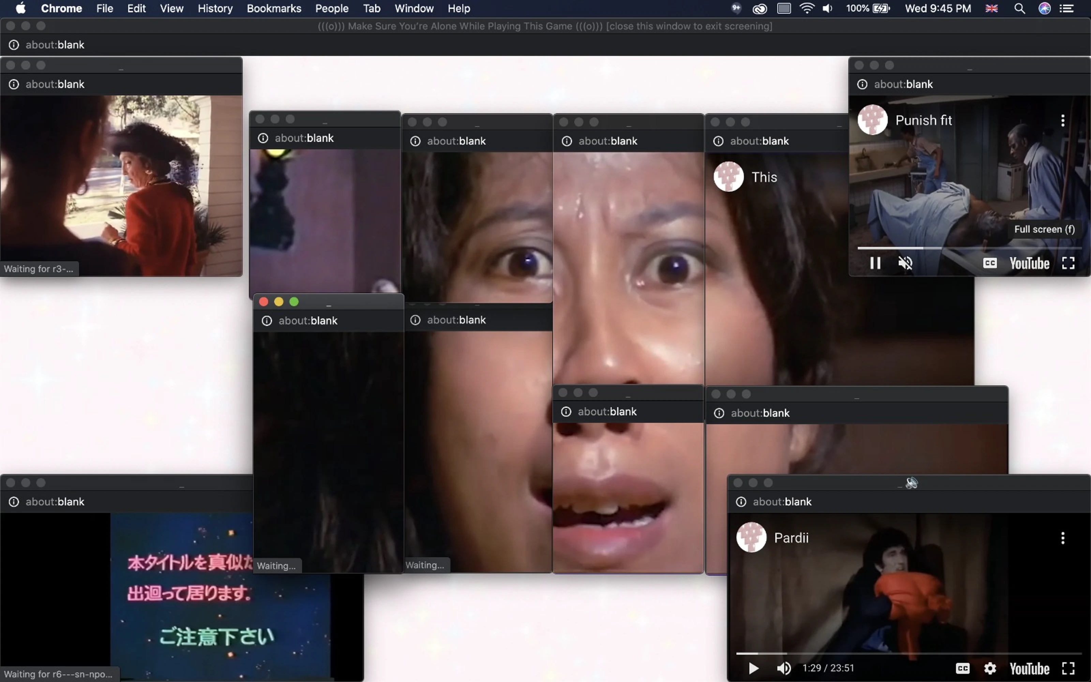The height and width of the screenshot is (682, 1091).
Task: Unmute the Punish fit video
Action: tap(905, 263)
